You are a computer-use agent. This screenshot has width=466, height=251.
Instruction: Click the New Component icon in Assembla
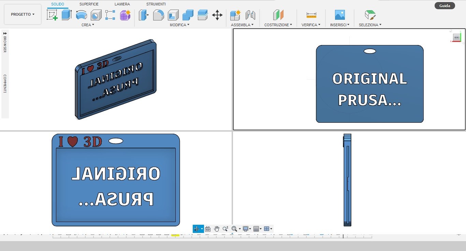click(235, 15)
